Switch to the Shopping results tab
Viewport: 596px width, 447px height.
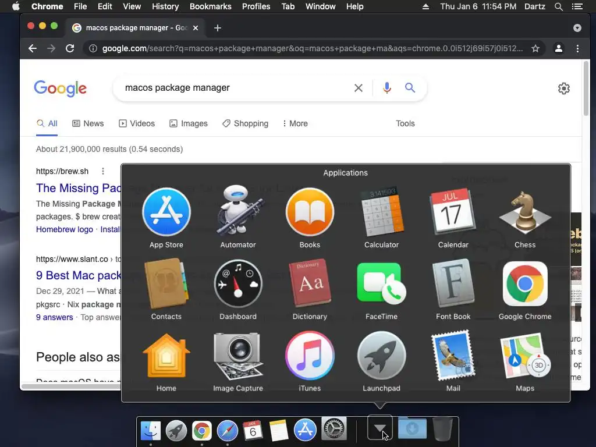246,123
